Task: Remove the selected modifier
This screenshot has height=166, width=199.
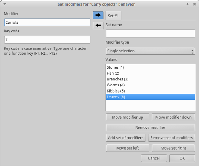Action: pyautogui.click(x=150, y=128)
